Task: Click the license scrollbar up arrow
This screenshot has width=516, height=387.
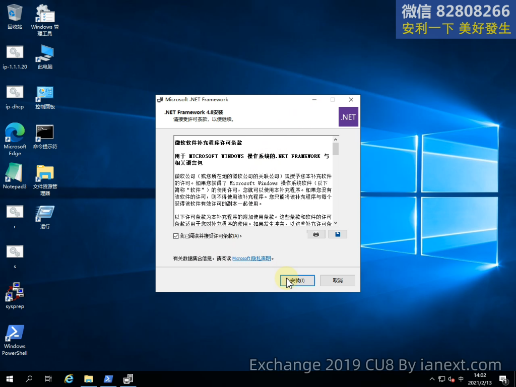Action: (x=336, y=139)
